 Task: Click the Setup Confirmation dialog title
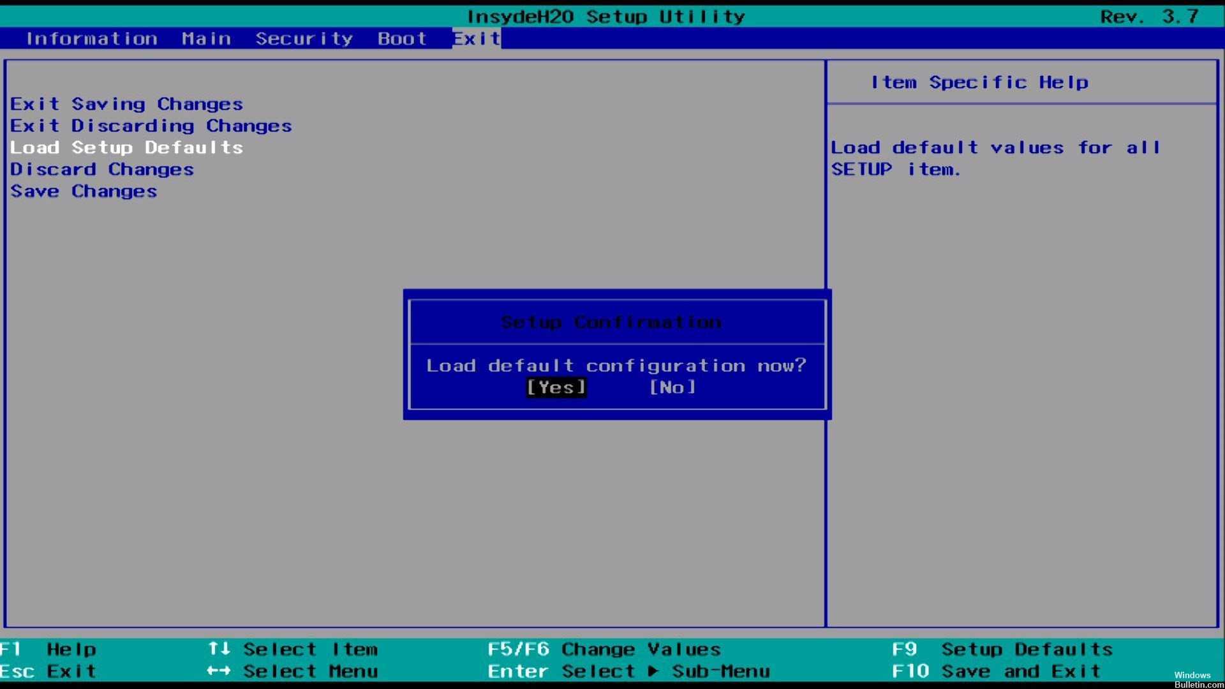pyautogui.click(x=611, y=322)
